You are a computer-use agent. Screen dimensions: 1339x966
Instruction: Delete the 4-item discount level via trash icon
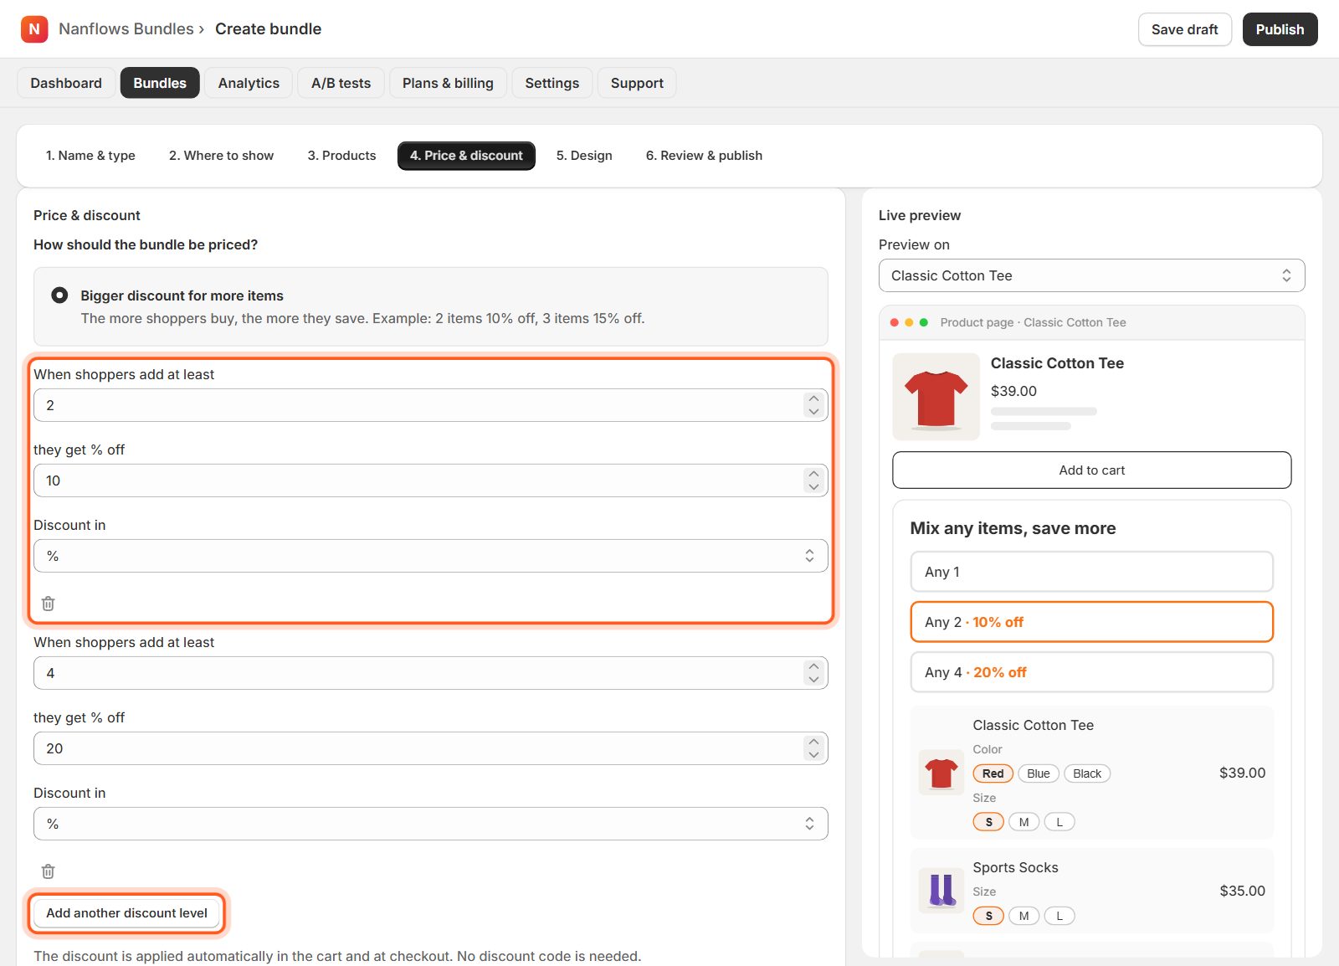tap(49, 871)
